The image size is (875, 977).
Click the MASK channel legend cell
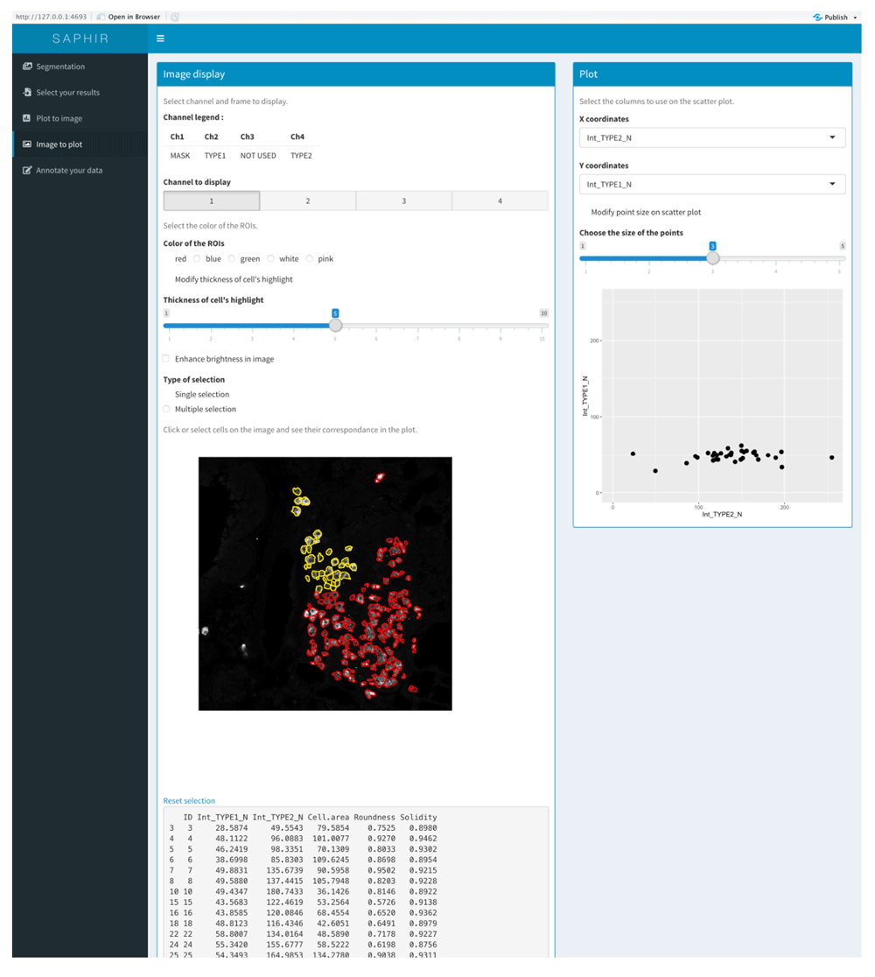(180, 156)
